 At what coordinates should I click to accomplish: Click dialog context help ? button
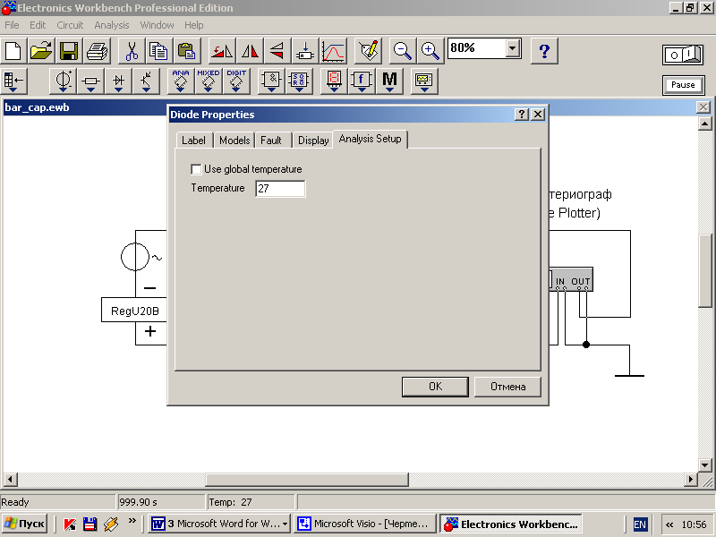tap(522, 115)
